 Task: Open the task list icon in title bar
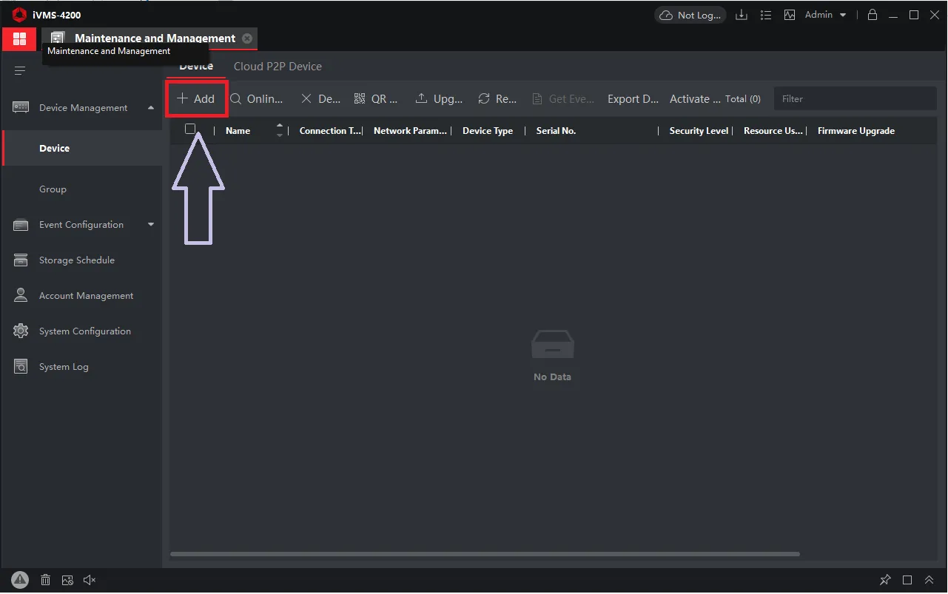[x=766, y=15]
